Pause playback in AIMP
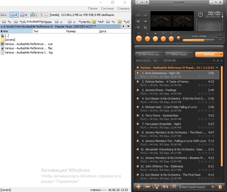Viewport: 227px width, 192px height. pos(147,39)
